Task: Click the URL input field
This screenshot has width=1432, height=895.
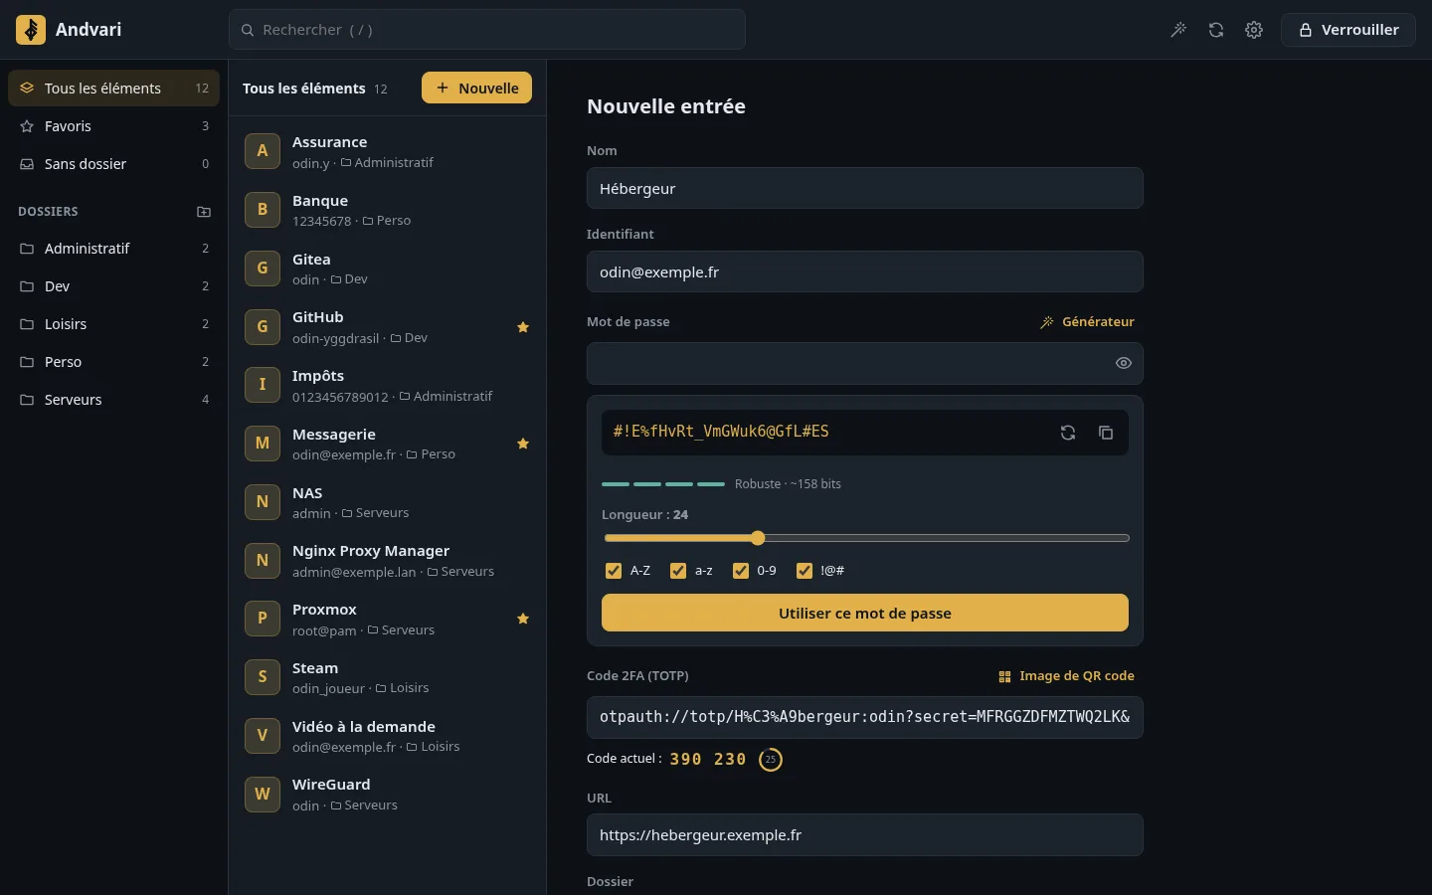Action: pos(865,835)
